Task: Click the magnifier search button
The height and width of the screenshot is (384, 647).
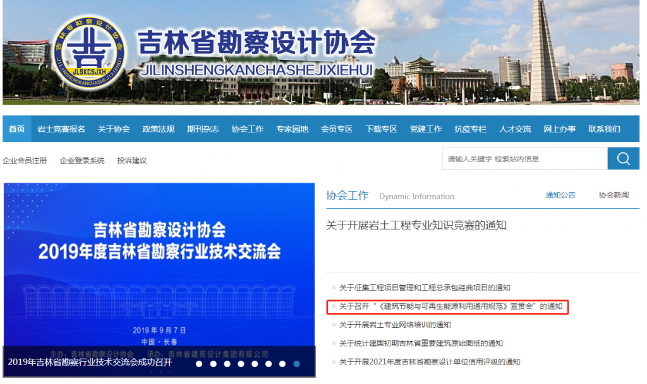Action: pos(623,158)
